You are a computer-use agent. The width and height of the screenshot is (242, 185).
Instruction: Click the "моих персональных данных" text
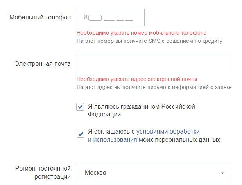[179, 139]
